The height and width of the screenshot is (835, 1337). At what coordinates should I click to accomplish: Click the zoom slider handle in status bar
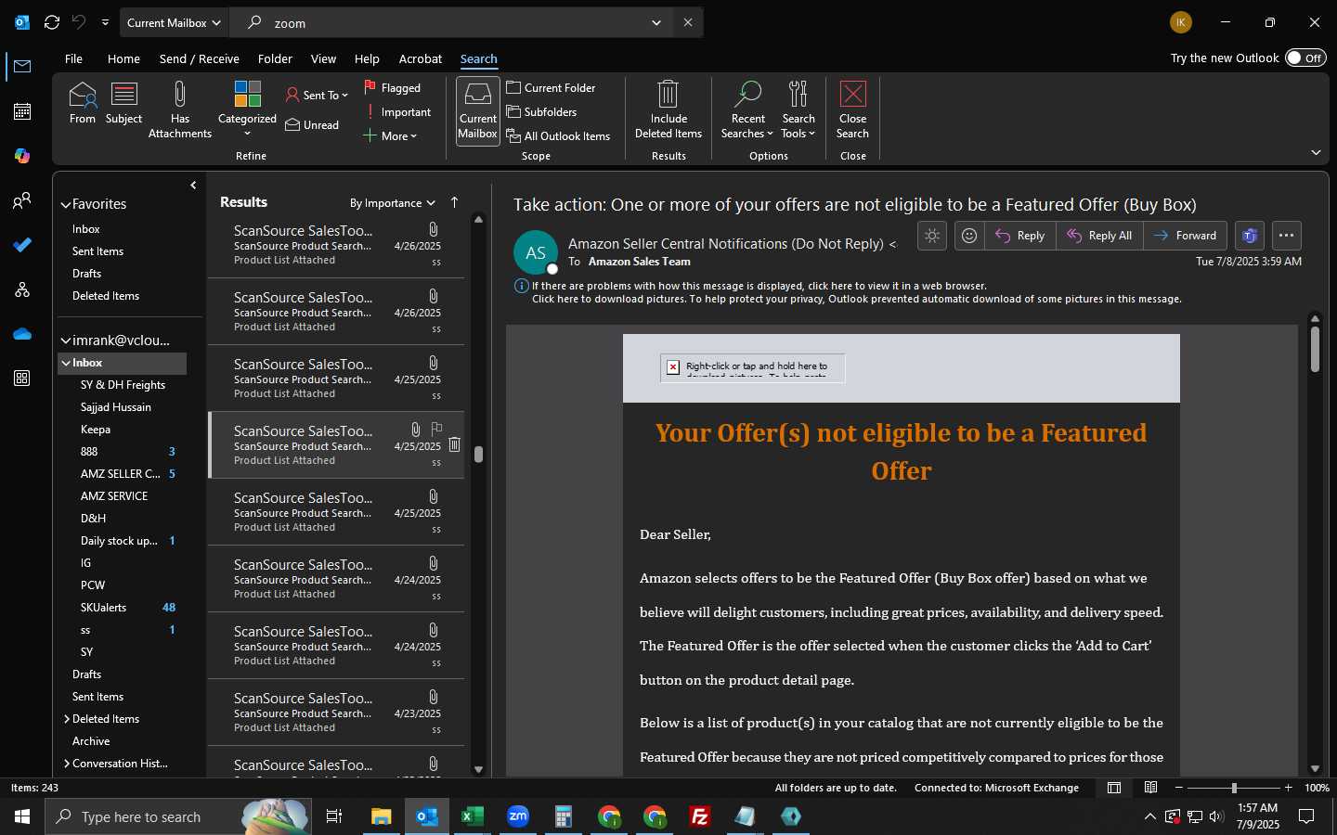[x=1234, y=788]
